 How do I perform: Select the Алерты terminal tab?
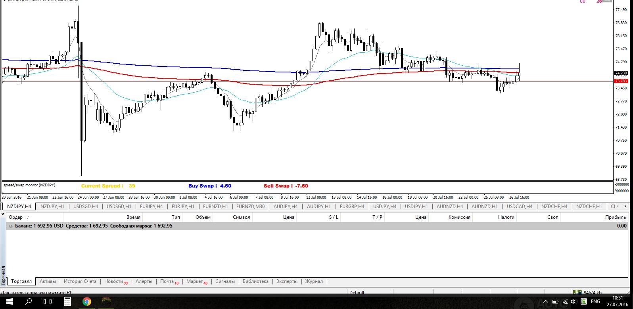tap(144, 281)
